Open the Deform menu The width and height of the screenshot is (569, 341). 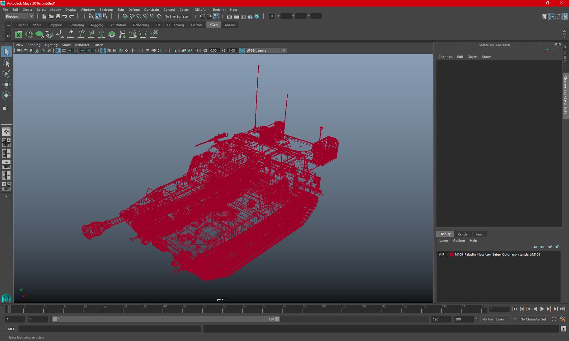[134, 9]
